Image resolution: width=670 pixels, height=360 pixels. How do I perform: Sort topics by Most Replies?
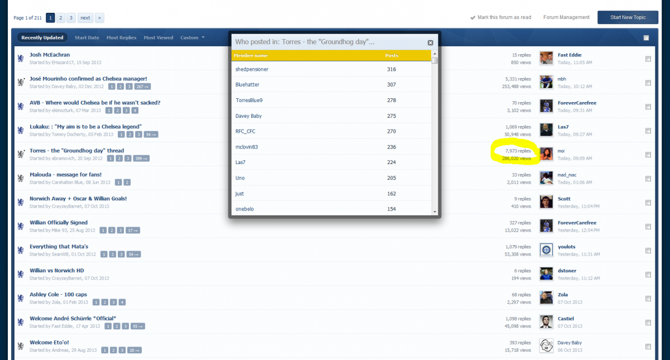[x=121, y=38]
